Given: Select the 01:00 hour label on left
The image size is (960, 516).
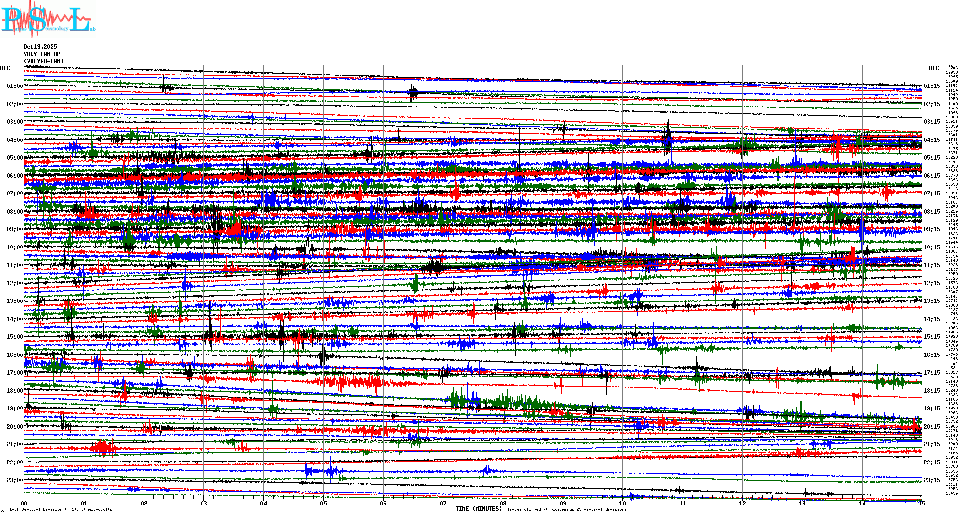Looking at the screenshot, I should [14, 86].
